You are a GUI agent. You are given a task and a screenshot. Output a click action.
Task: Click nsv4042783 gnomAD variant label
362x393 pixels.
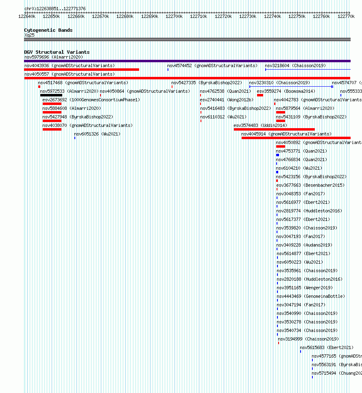tap(318, 100)
